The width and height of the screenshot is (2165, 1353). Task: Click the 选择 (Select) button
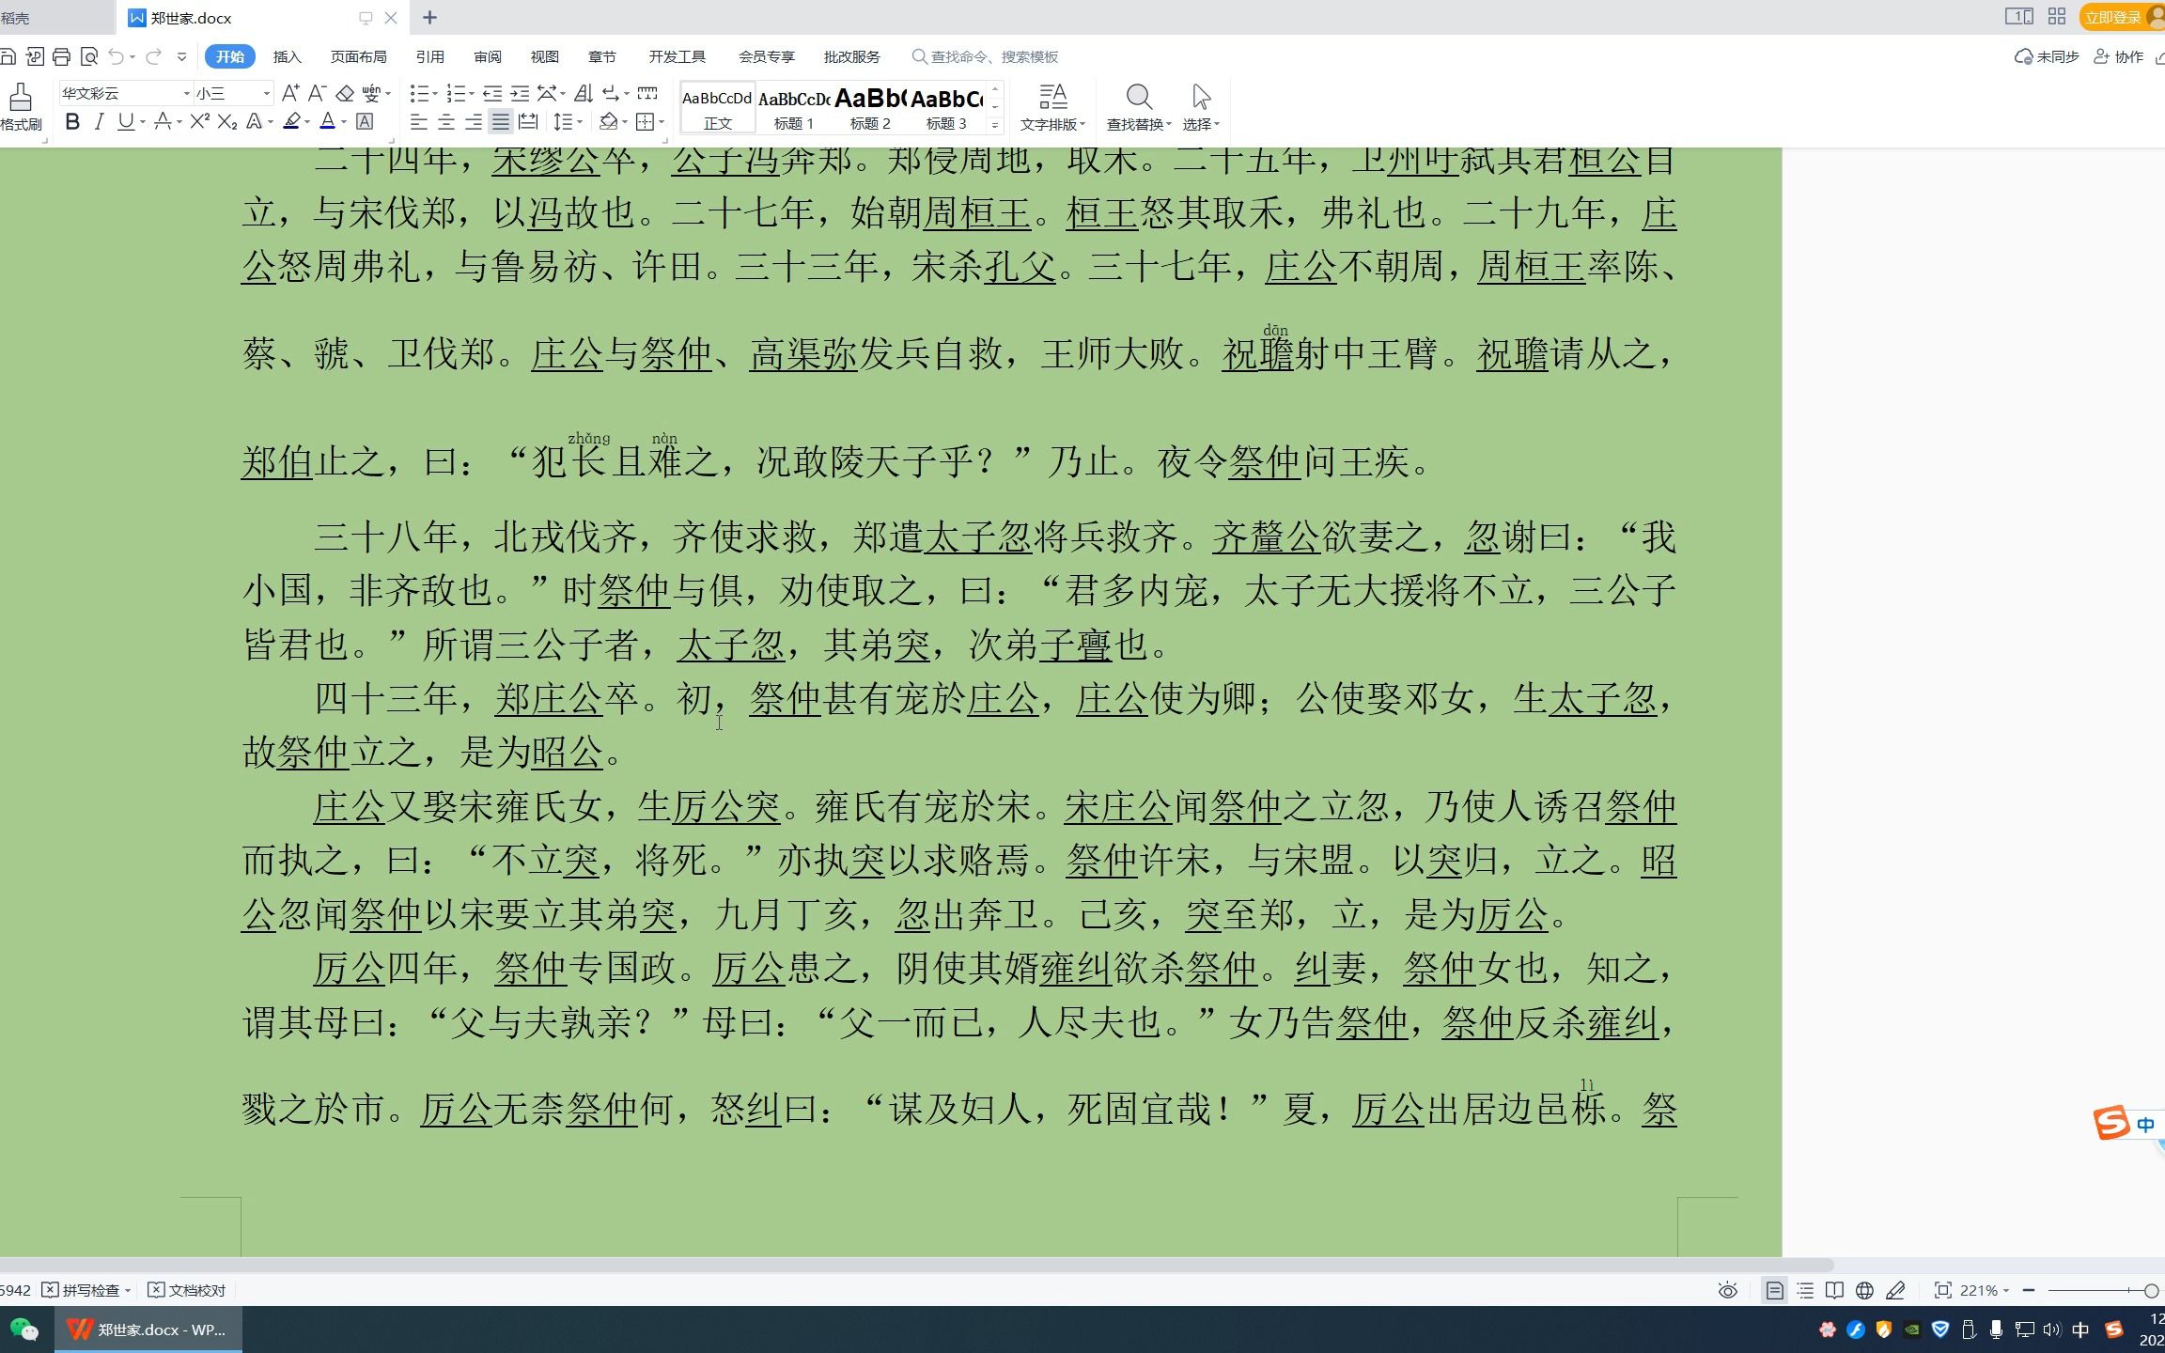pyautogui.click(x=1201, y=108)
